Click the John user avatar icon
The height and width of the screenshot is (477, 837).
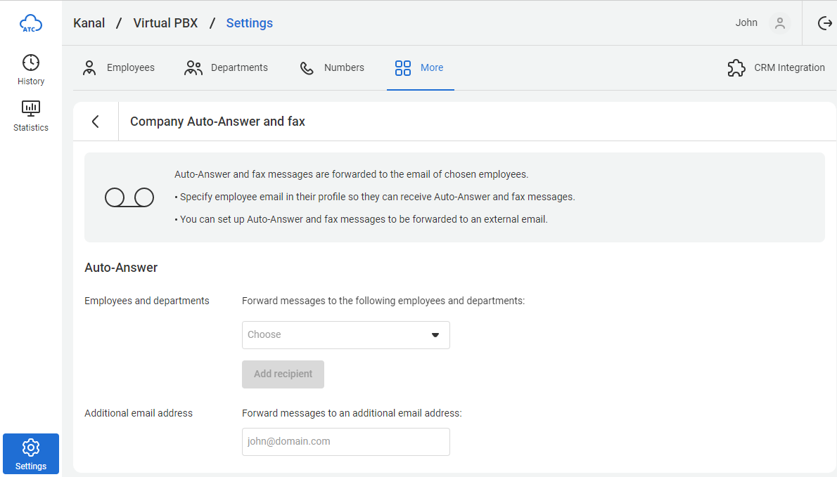(779, 23)
